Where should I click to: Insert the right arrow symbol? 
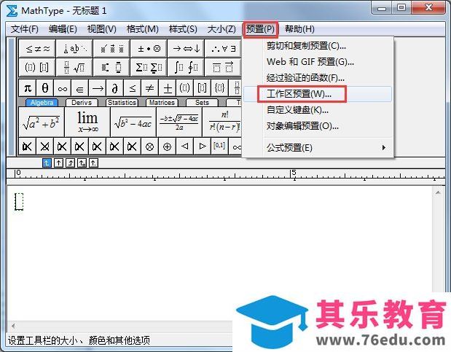click(x=98, y=88)
